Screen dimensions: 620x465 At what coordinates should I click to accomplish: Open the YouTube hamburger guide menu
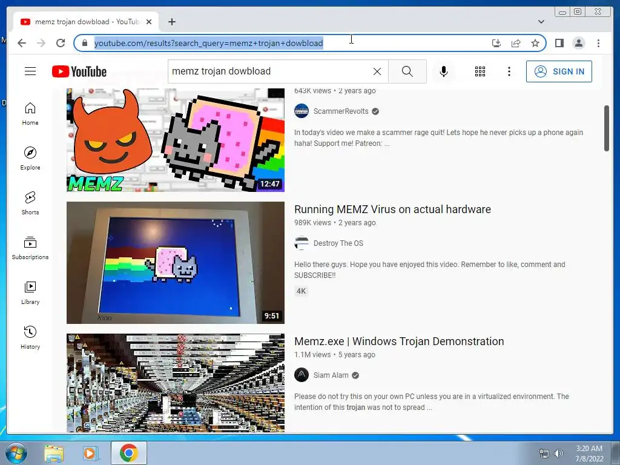click(x=30, y=71)
